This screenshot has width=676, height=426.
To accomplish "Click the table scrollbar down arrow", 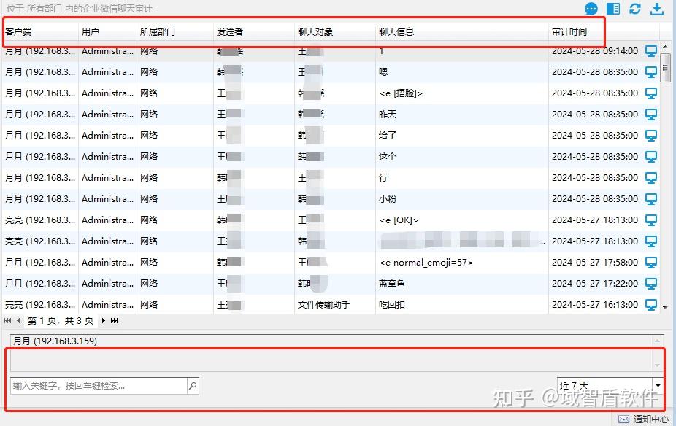I will [665, 307].
